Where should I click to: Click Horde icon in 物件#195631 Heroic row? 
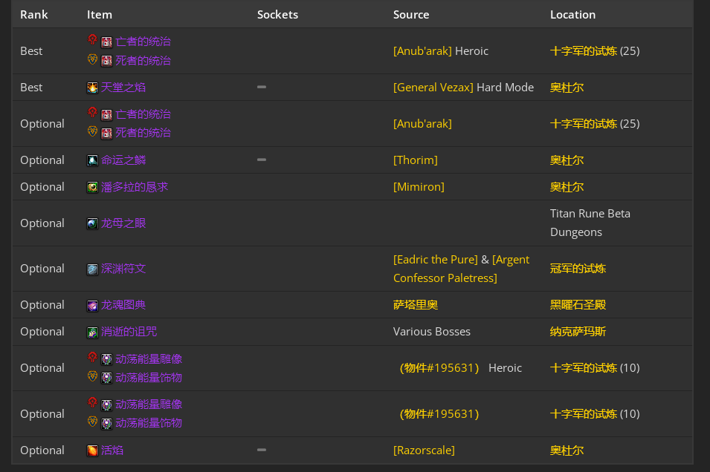point(92,357)
